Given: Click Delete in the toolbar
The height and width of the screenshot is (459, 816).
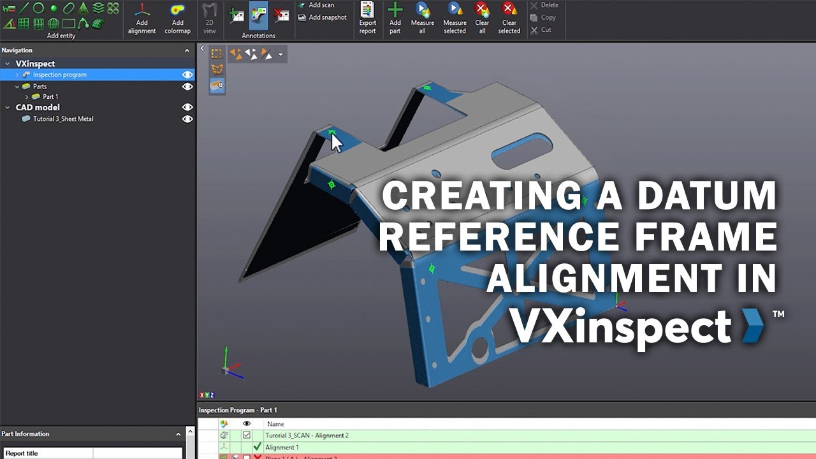Looking at the screenshot, I should click(x=544, y=5).
